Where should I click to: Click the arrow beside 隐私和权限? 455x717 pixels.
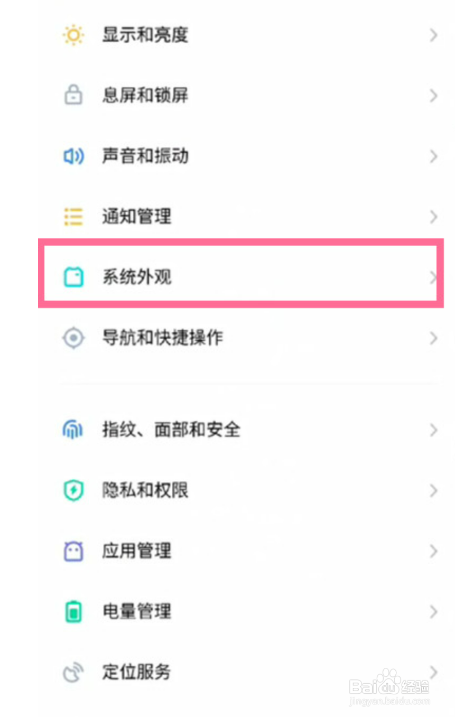[433, 490]
